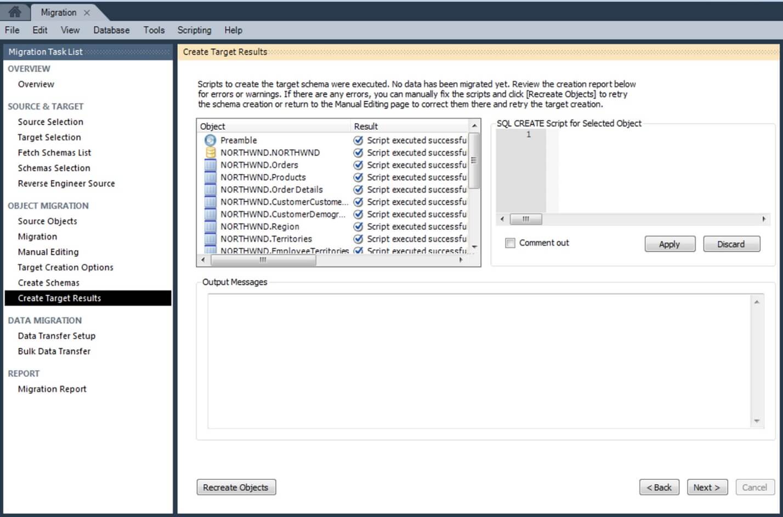The width and height of the screenshot is (783, 517).
Task: Click inside the SQL CREATE script editor
Action: click(657, 171)
